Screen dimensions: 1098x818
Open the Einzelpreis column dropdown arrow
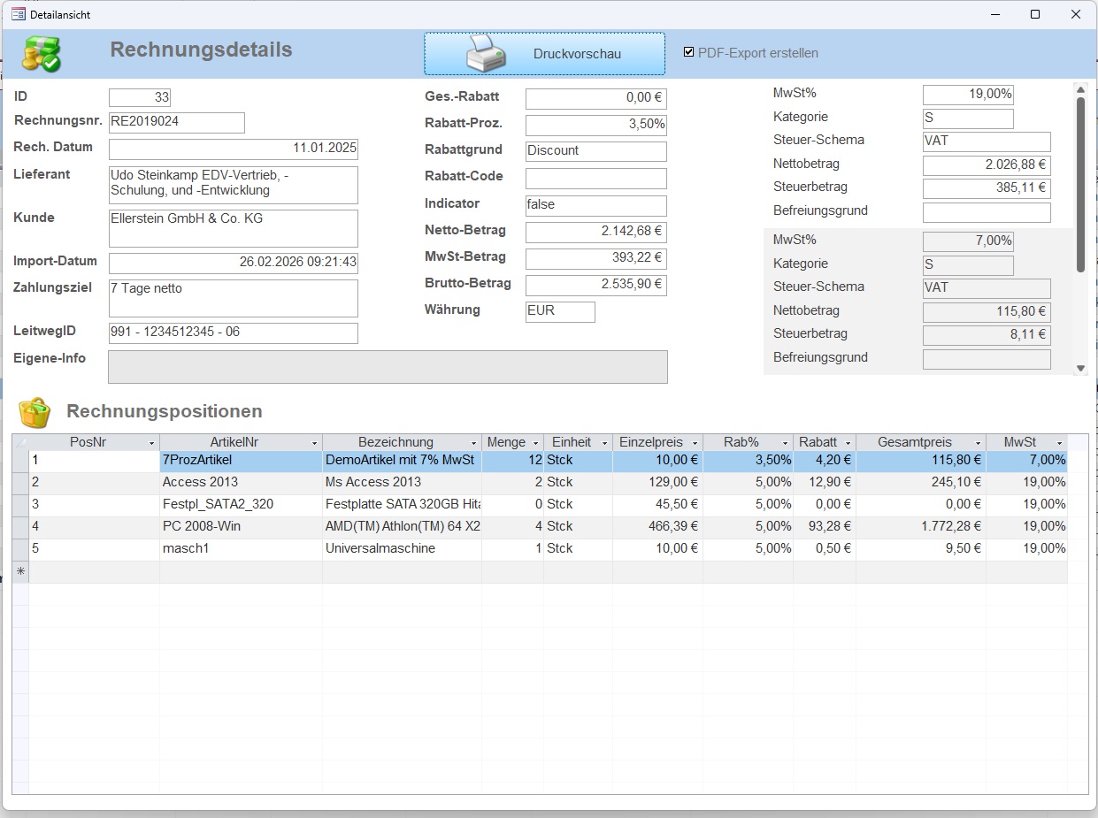pyautogui.click(x=695, y=442)
